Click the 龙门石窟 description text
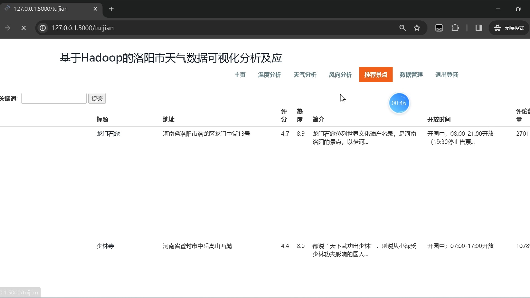Image resolution: width=530 pixels, height=298 pixels. [x=364, y=138]
